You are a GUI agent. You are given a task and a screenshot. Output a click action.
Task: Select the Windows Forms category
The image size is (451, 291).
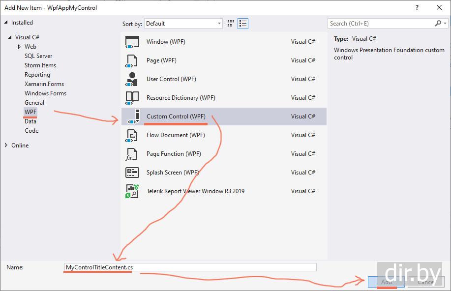[x=45, y=93]
